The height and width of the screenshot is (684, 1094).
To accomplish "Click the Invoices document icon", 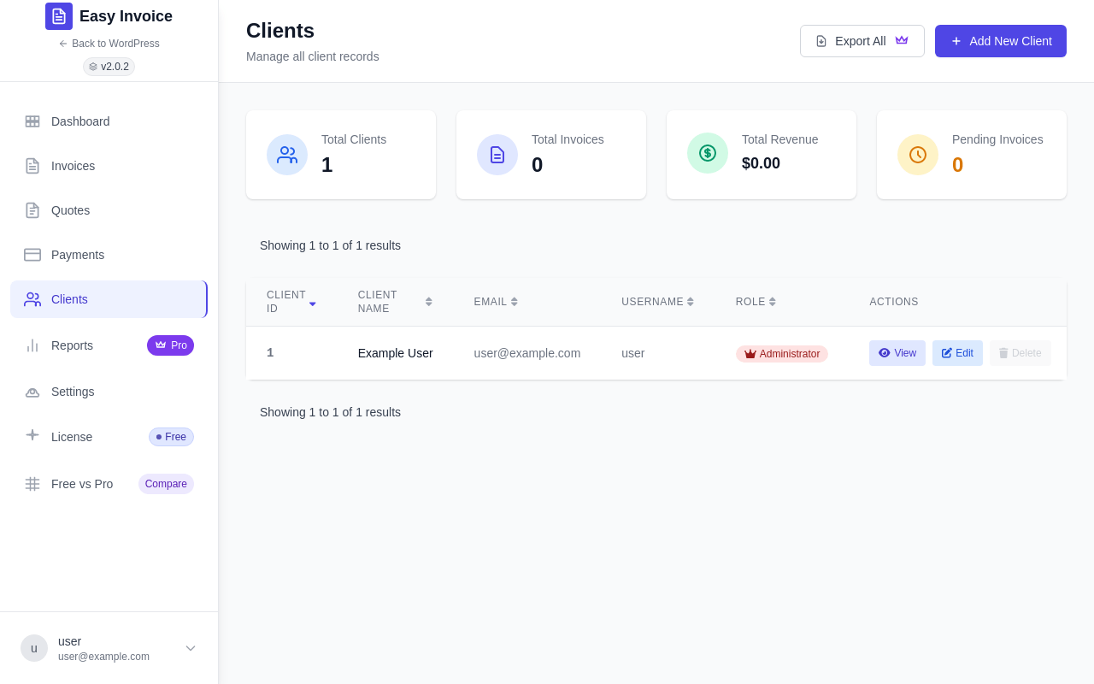I will pyautogui.click(x=32, y=166).
